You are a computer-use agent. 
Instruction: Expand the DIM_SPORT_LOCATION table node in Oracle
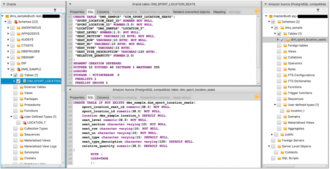pyautogui.click(x=14, y=81)
